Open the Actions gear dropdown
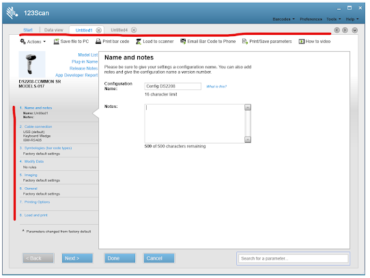 [33, 42]
